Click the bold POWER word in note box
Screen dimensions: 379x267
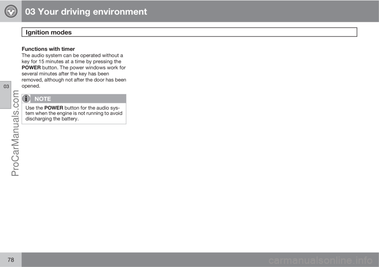(54, 108)
